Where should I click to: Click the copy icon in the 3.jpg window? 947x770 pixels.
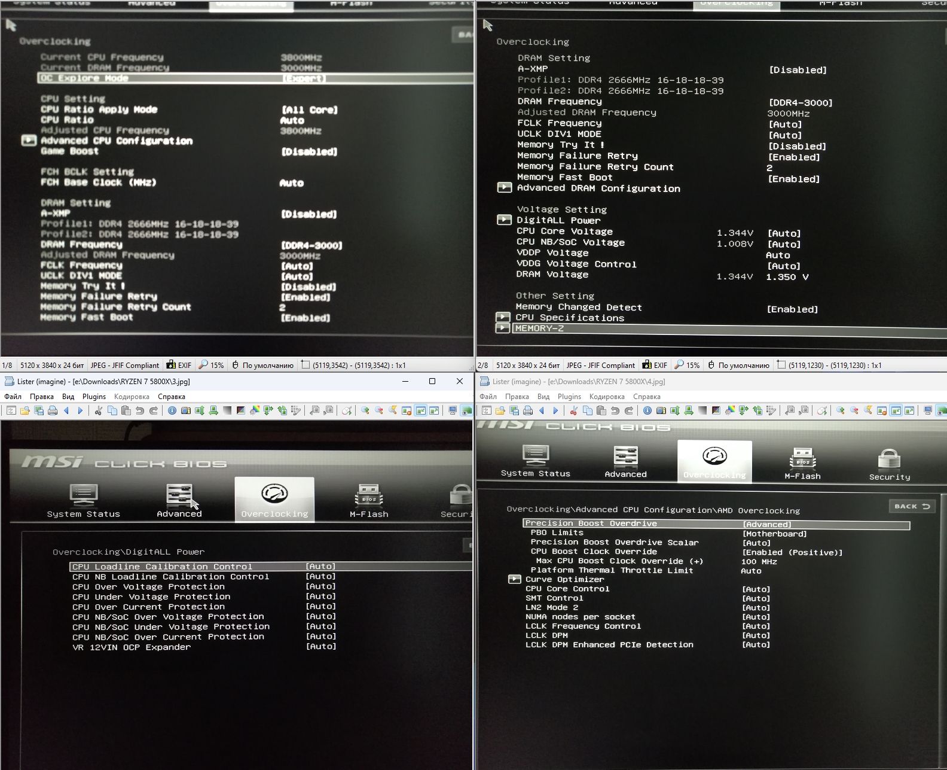tap(112, 410)
